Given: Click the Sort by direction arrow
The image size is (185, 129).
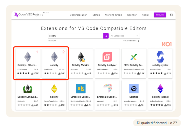Looking at the screenshot, I should coord(138,41).
